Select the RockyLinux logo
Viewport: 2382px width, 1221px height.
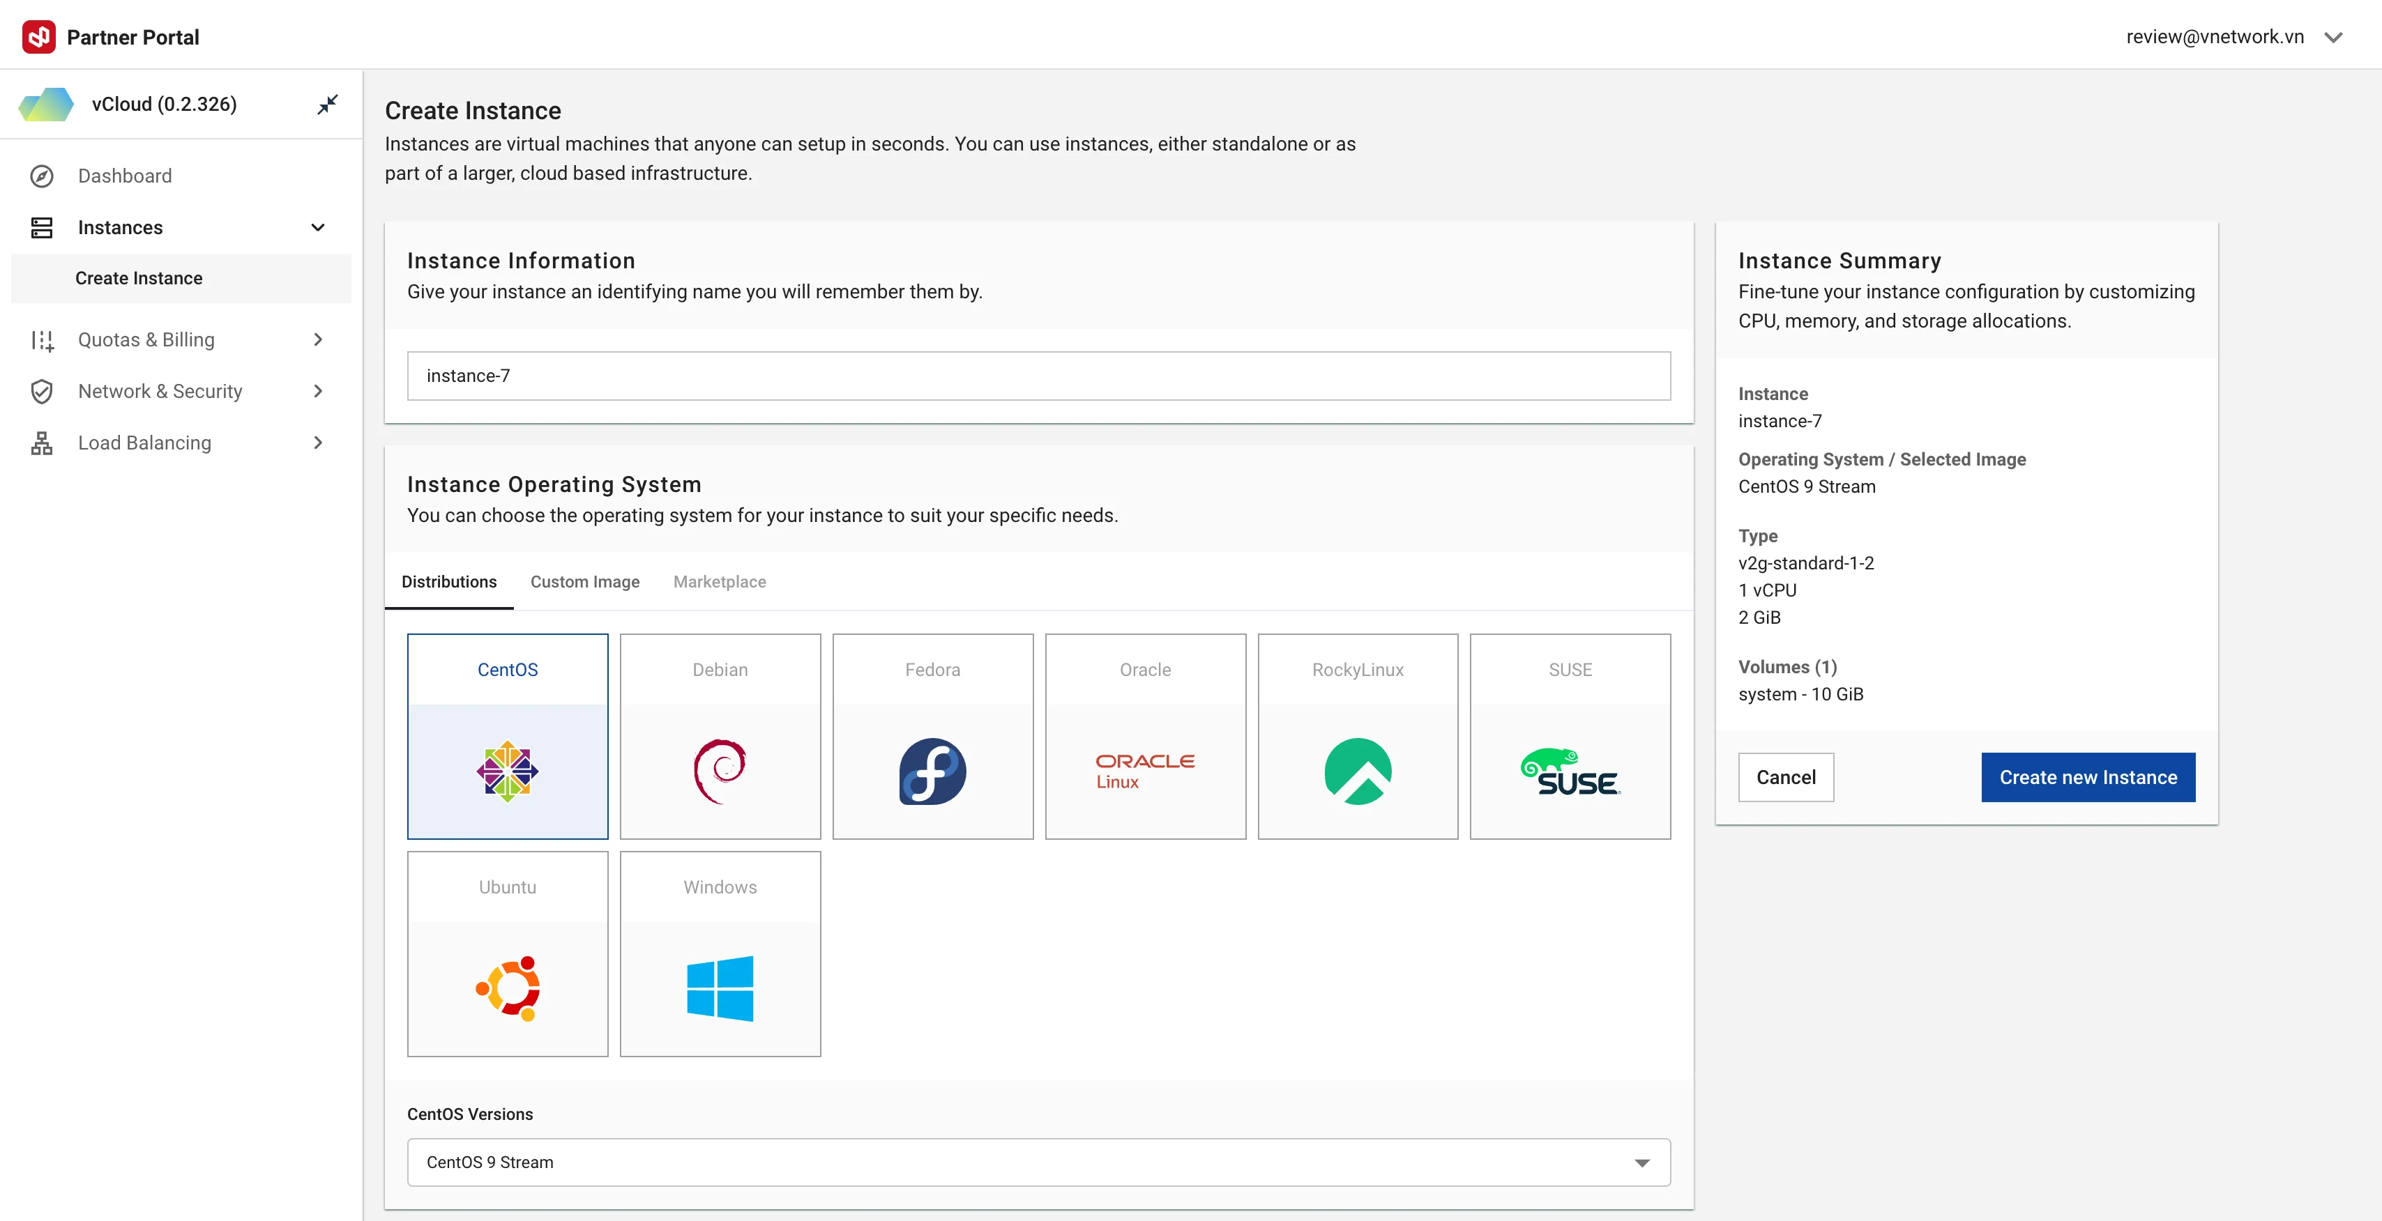[1358, 771]
